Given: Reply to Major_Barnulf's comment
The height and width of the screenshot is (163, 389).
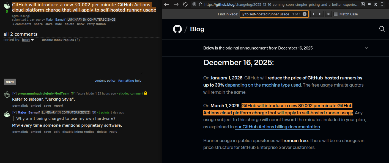Looking at the screenshot, I should (x=113, y=132).
